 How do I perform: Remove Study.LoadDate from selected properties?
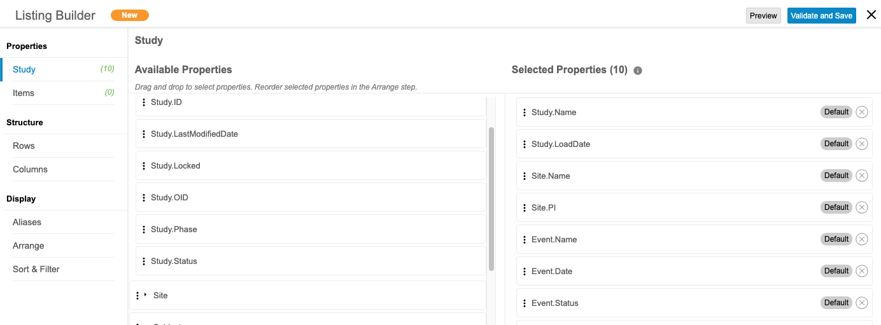(861, 144)
